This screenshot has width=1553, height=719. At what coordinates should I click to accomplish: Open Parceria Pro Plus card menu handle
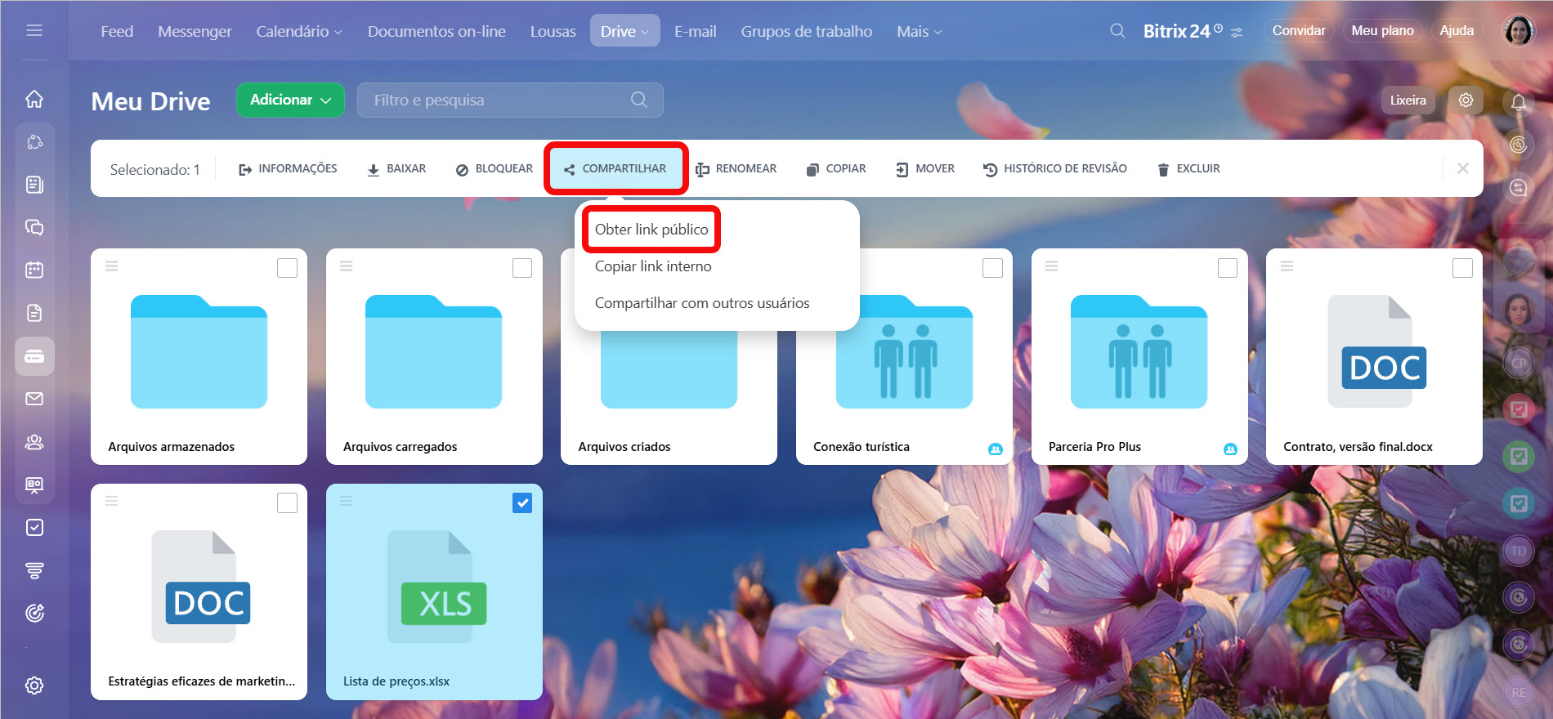1052,266
